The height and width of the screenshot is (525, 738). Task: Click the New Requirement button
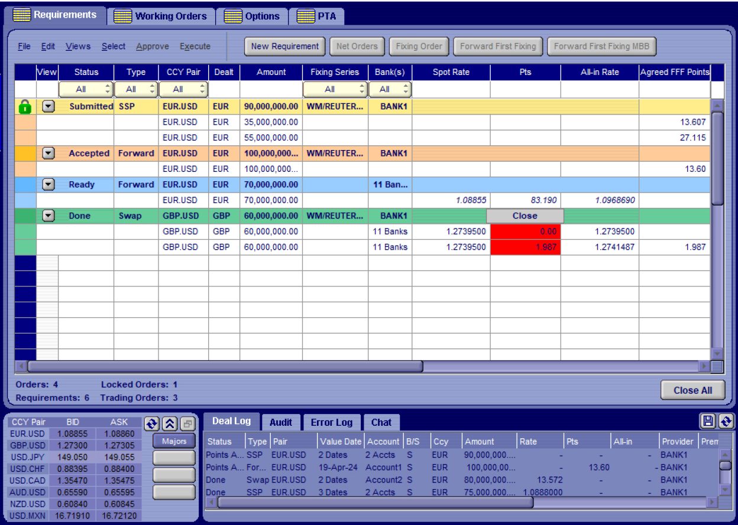point(285,46)
